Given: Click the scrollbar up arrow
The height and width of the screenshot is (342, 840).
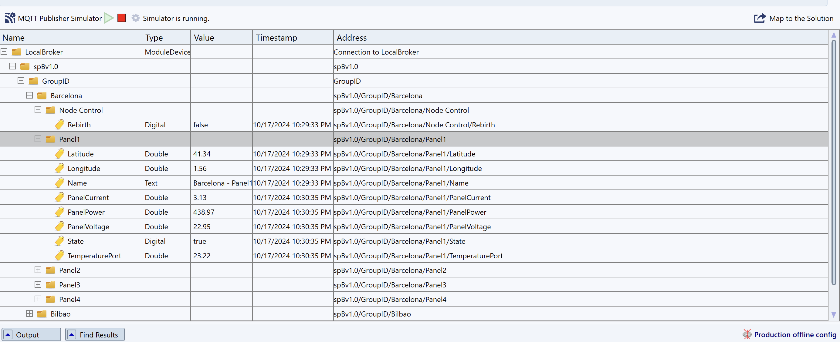Looking at the screenshot, I should point(834,35).
